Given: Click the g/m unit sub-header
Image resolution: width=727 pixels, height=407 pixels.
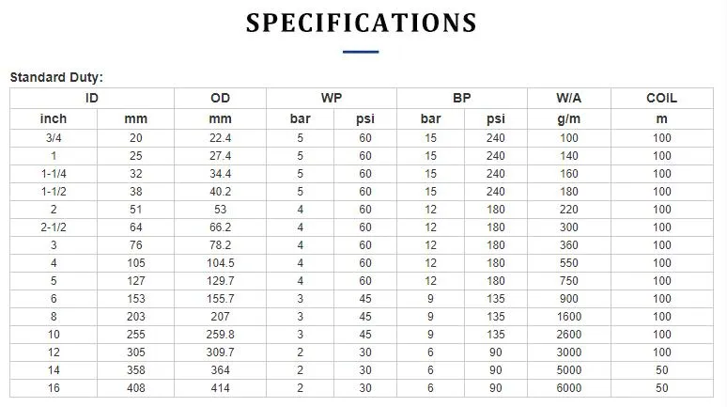Looking at the screenshot, I should coord(568,118).
